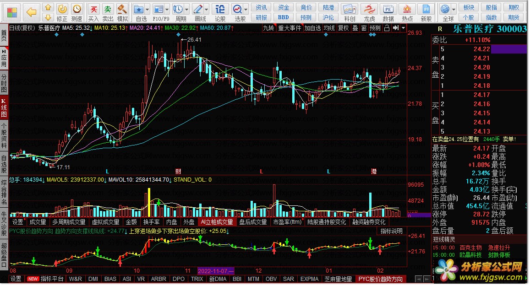This screenshot has height=285, width=530.
Task: Click the 期货 toolbar button
Action: pyautogui.click(x=514, y=17)
